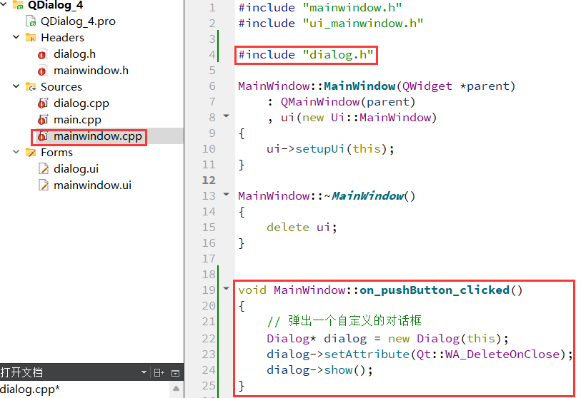Click QMainWindow(parent) initializer text
581x398 pixels.
(347, 102)
